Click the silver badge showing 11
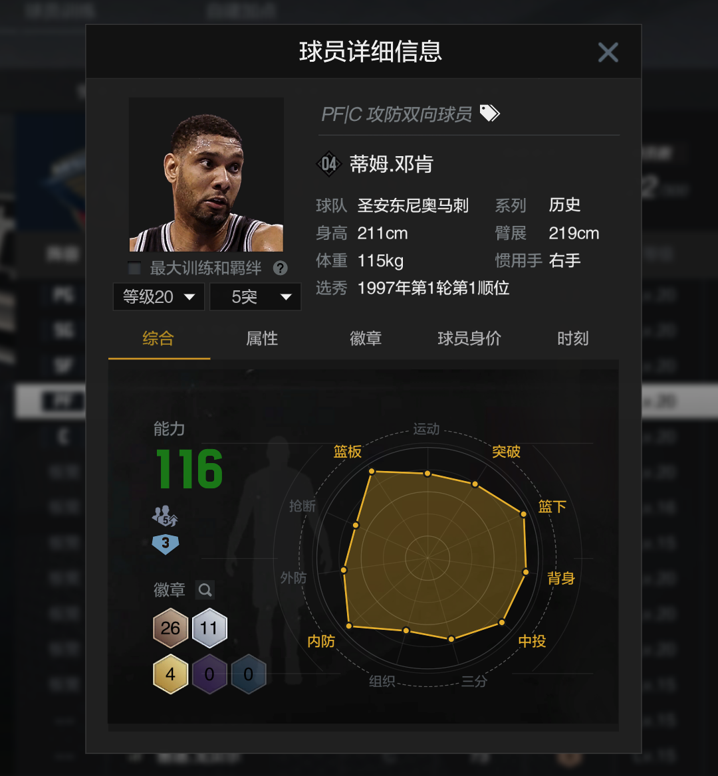The image size is (718, 776). (x=209, y=628)
